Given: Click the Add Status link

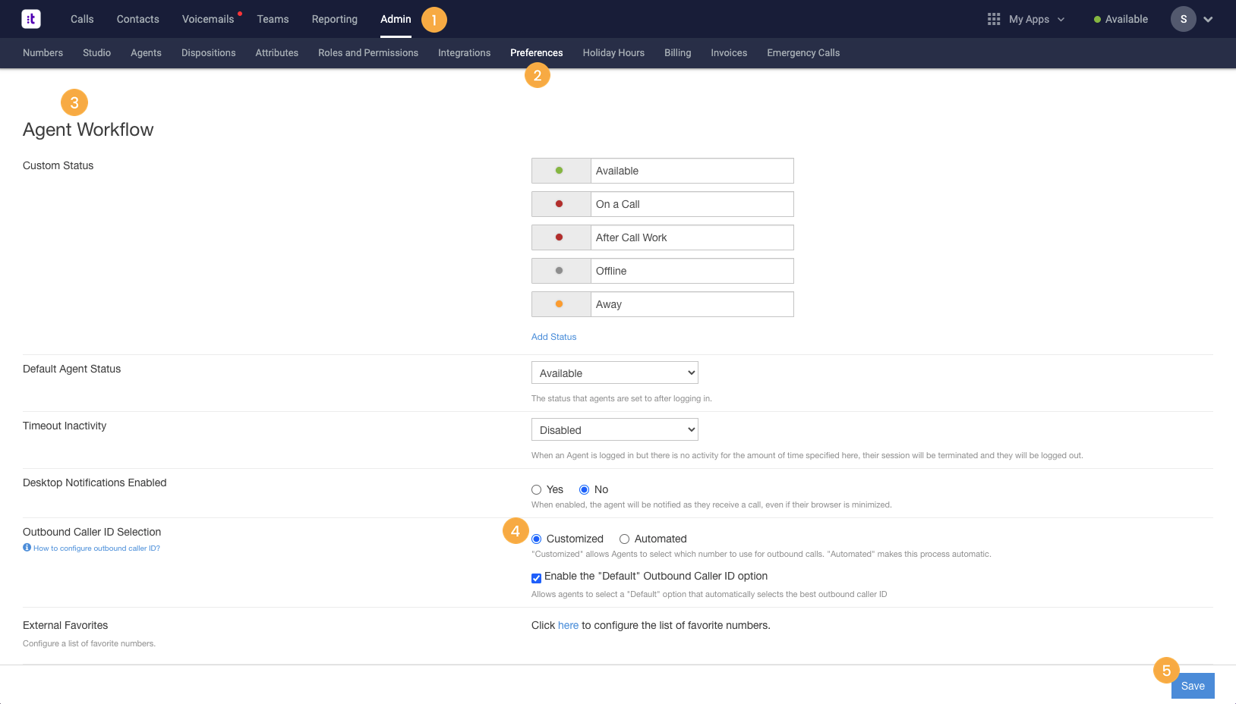Looking at the screenshot, I should click(553, 337).
